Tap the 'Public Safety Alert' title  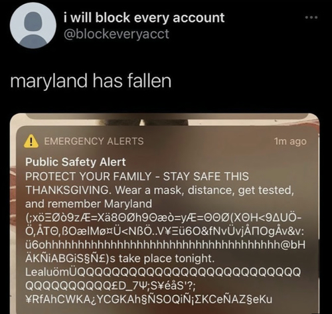pyautogui.click(x=76, y=162)
